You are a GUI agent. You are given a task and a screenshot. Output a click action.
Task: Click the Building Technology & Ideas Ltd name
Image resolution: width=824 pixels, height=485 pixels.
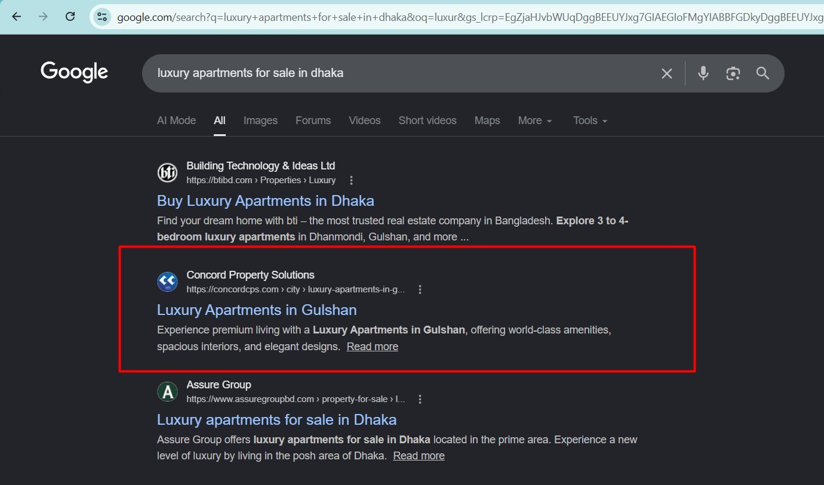click(x=261, y=166)
